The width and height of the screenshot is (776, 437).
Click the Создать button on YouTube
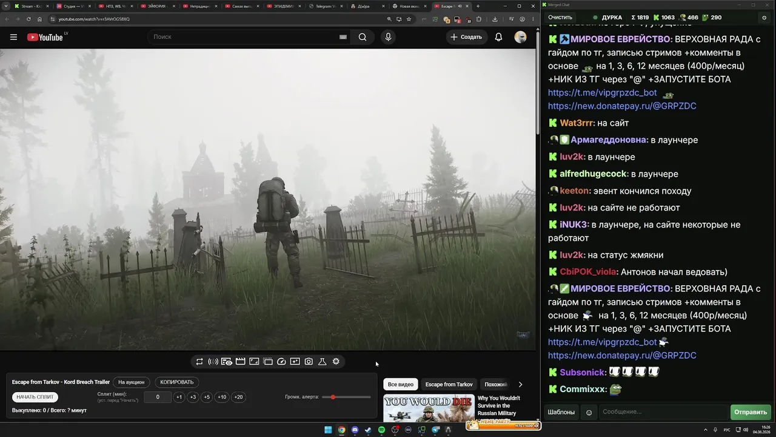466,37
